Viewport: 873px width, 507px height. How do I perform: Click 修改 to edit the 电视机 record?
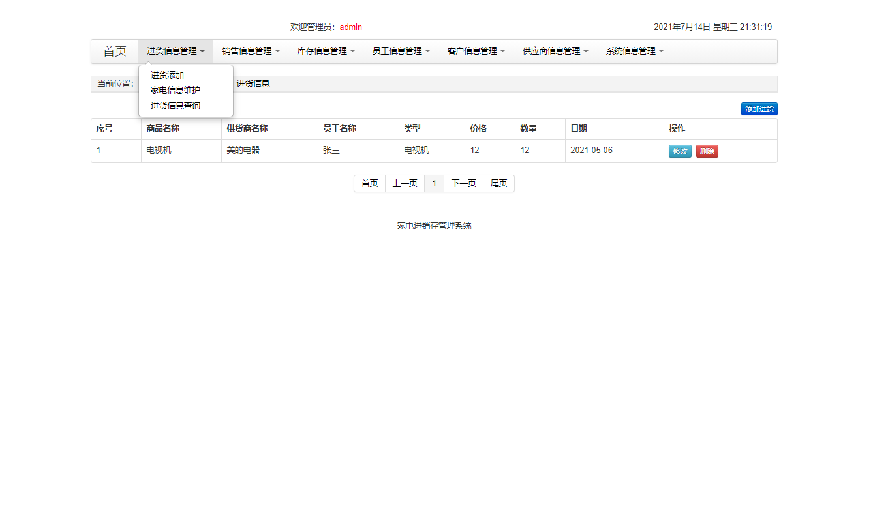680,151
